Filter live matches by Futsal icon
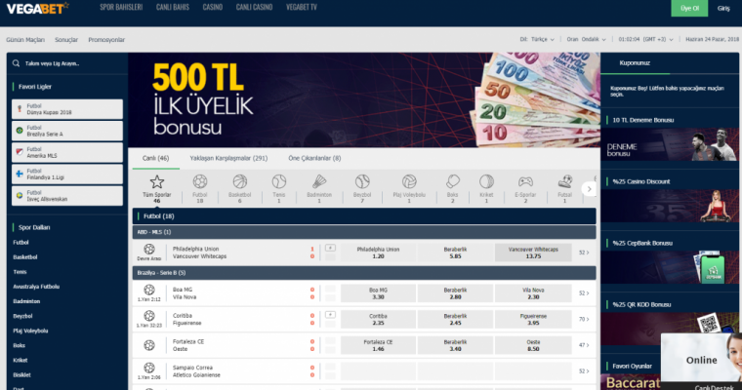 tap(564, 181)
